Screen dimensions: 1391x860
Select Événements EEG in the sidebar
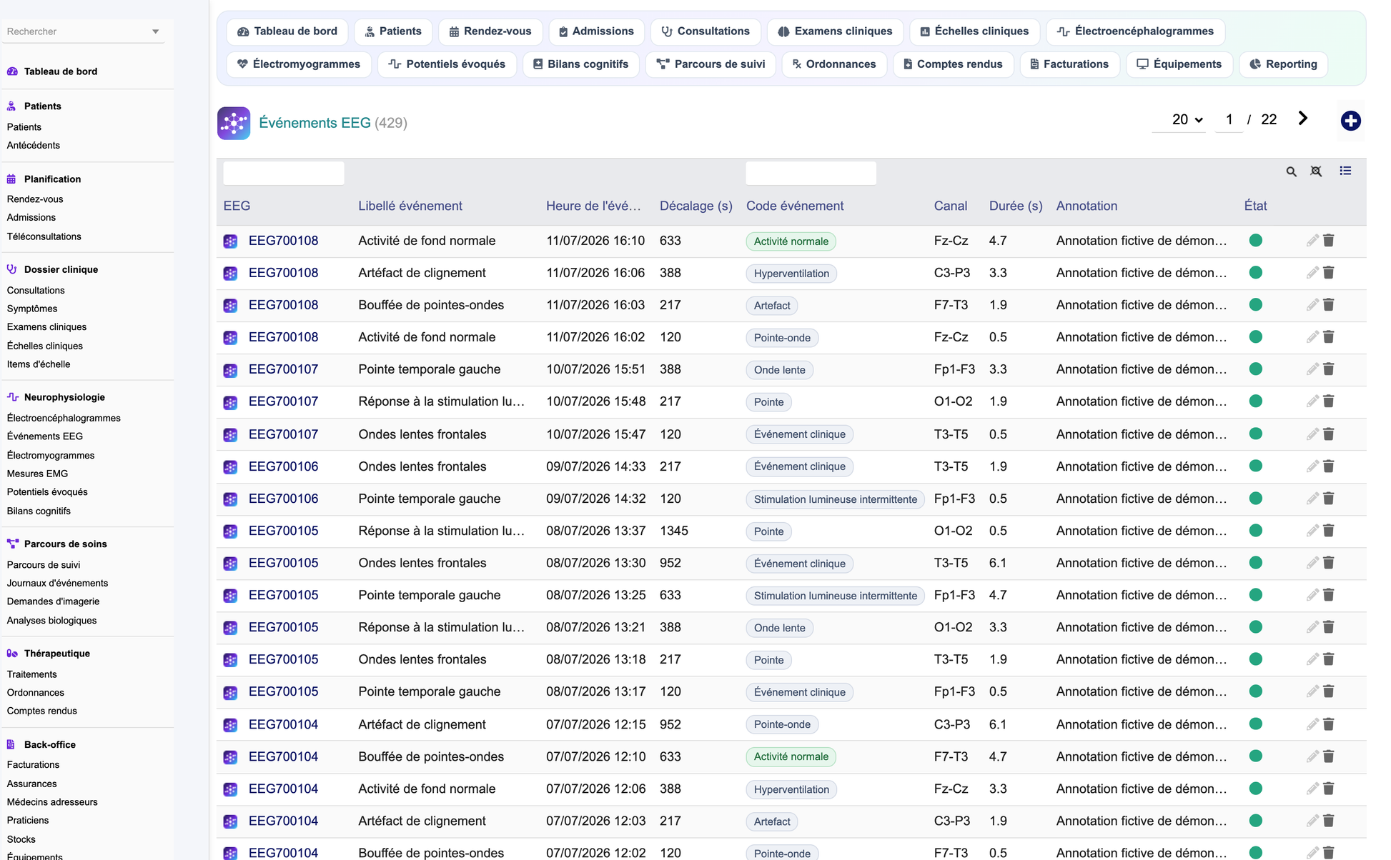pyautogui.click(x=44, y=436)
